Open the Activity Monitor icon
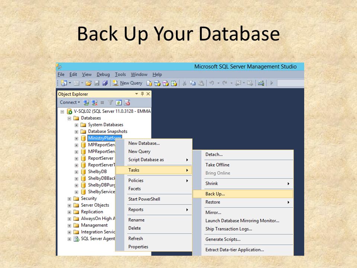This screenshot has width=357, height=268. pyautogui.click(x=261, y=83)
